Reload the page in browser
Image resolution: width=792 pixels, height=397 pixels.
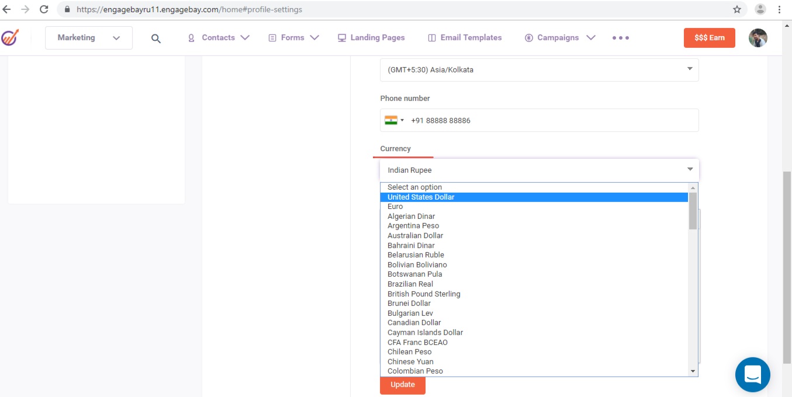pos(44,9)
